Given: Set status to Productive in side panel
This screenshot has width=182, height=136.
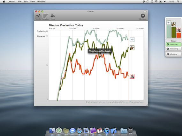Looking at the screenshot, I should click(x=173, y=44).
